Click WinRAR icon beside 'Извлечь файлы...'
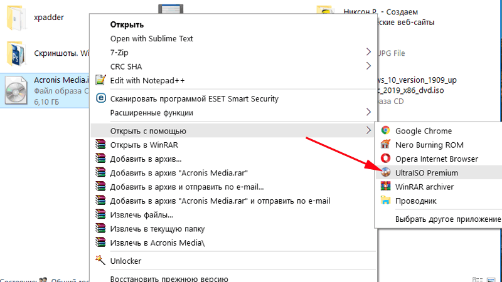The width and height of the screenshot is (502, 282). [x=100, y=214]
